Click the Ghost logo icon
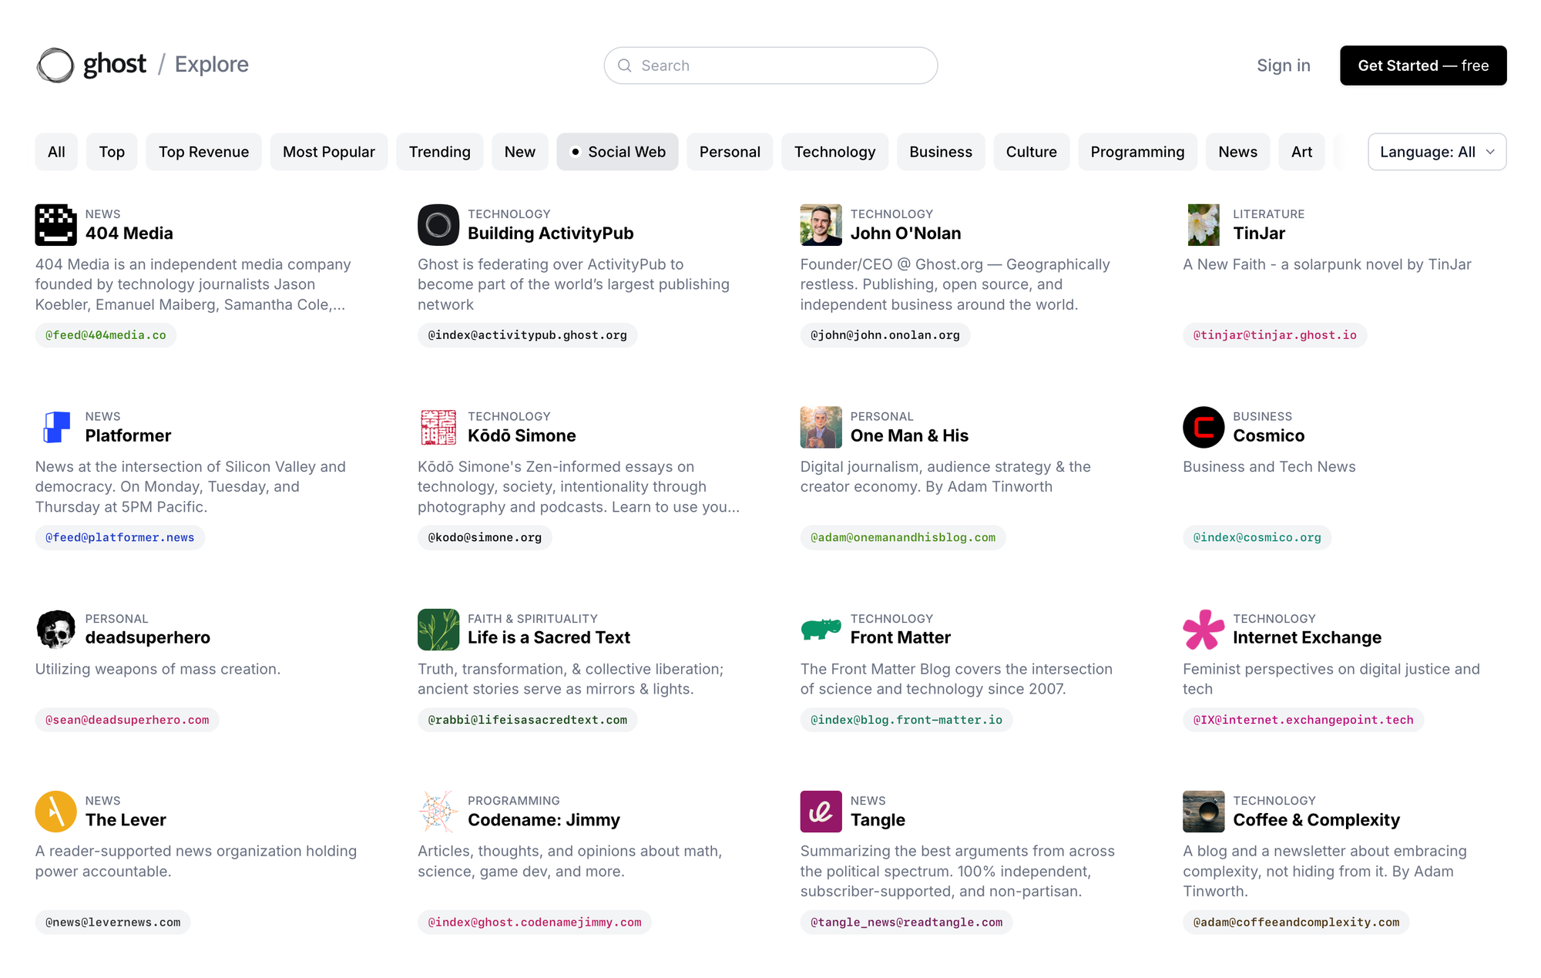Screen dimensions: 1541x978 (x=55, y=66)
